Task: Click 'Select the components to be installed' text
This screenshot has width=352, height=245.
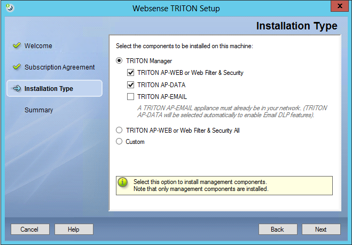Action: [184, 46]
